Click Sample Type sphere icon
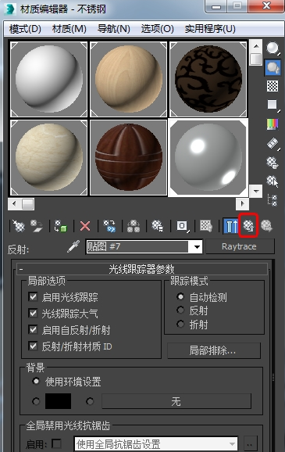This screenshot has width=285, height=452. pos(273,48)
